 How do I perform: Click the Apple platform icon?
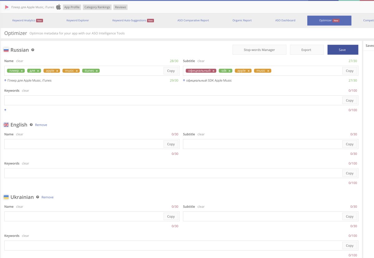click(x=58, y=7)
